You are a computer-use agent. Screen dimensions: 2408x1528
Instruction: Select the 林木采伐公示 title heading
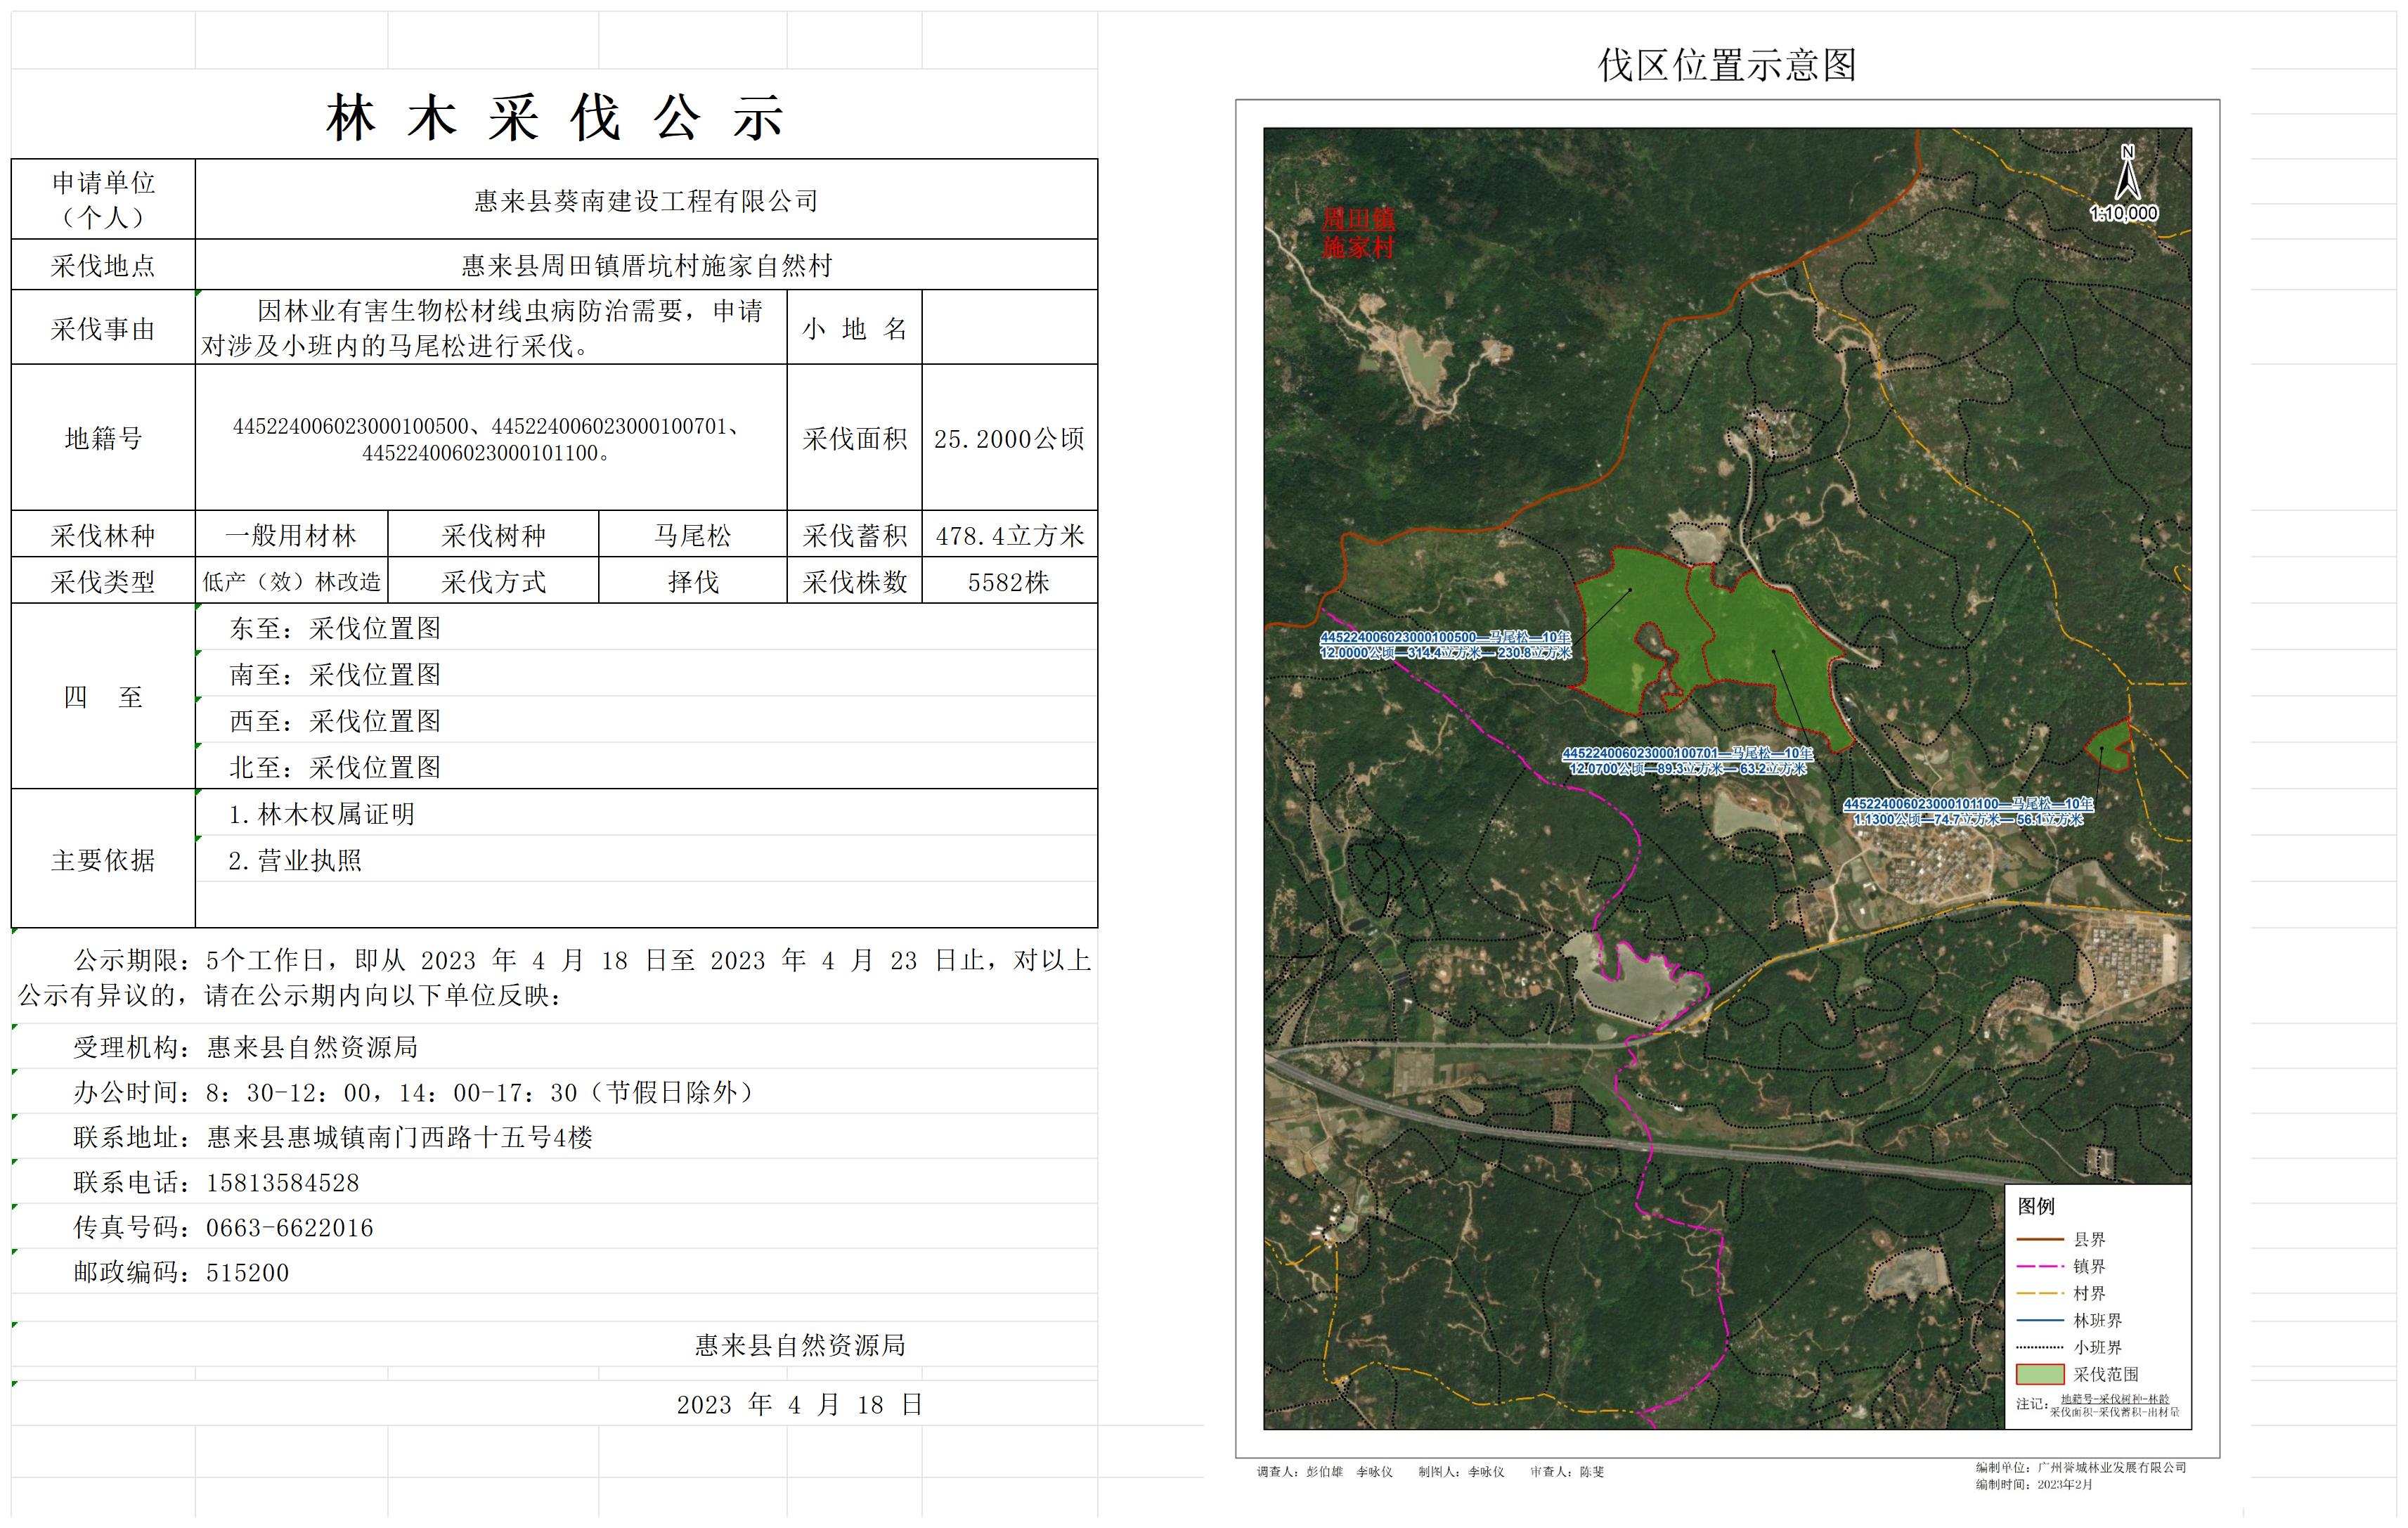click(x=555, y=118)
